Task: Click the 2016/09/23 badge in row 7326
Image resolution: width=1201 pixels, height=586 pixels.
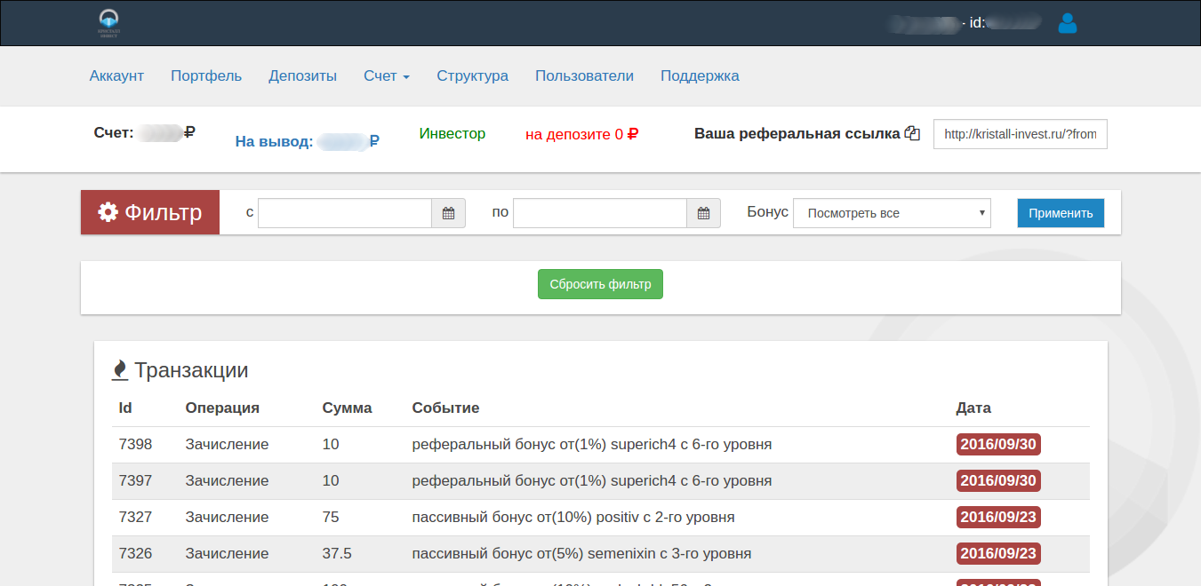Action: click(x=998, y=553)
